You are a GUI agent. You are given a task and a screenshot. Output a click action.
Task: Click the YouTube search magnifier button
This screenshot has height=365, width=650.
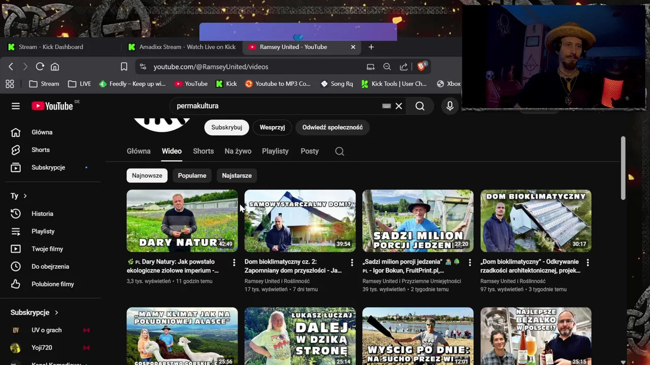(420, 106)
